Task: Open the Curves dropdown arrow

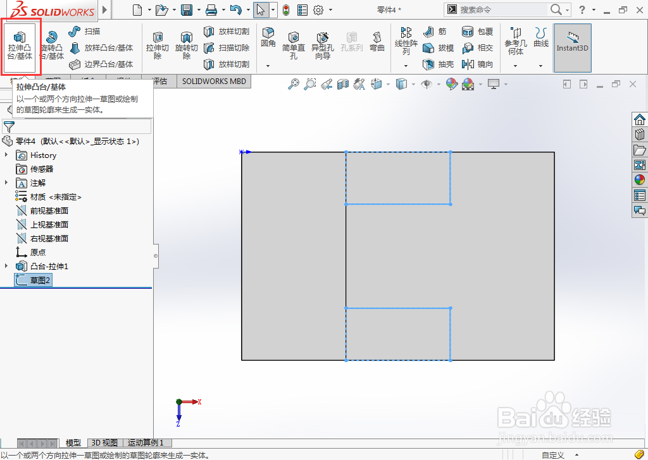Action: 540,66
